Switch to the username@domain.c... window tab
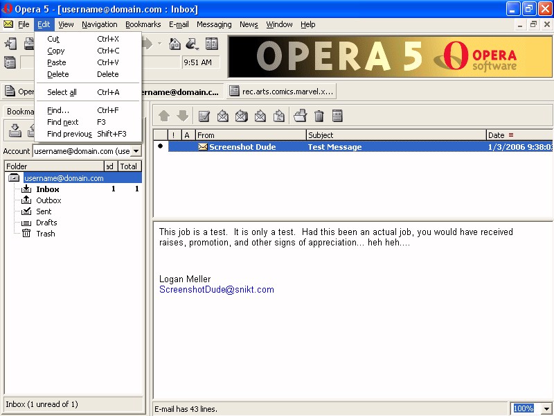Screen dimensions: 554x416 point(182,92)
